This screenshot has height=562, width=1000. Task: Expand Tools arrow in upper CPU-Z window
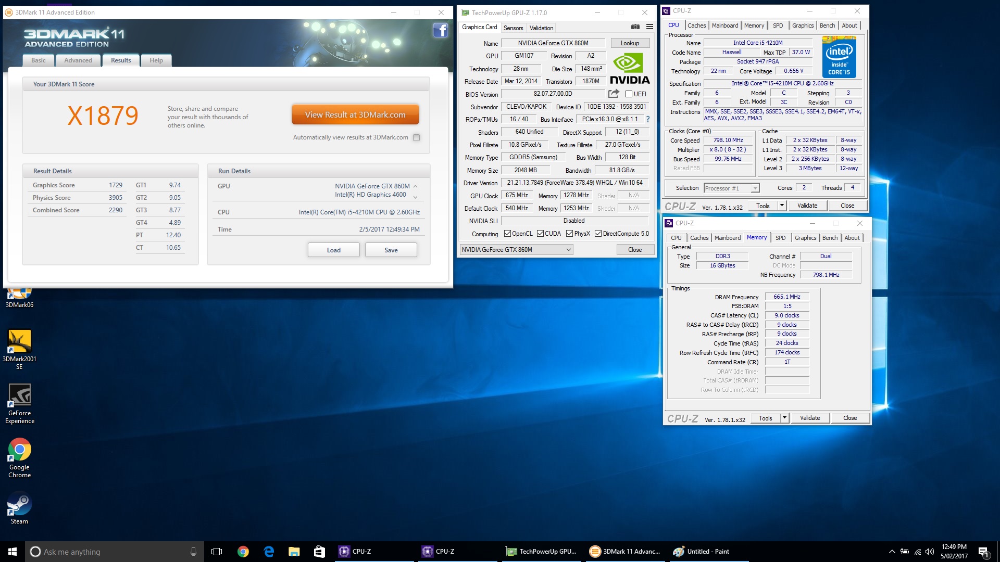tap(782, 206)
